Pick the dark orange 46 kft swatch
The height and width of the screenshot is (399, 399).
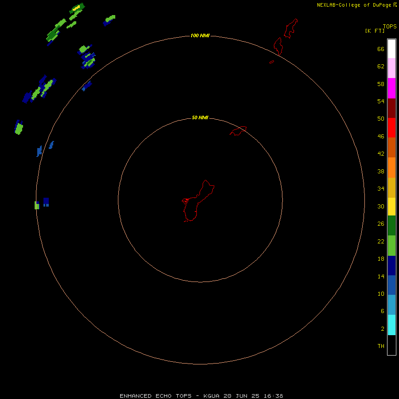[391, 147]
